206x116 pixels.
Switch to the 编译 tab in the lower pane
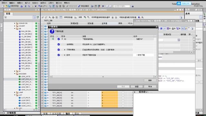[x=68, y=113]
